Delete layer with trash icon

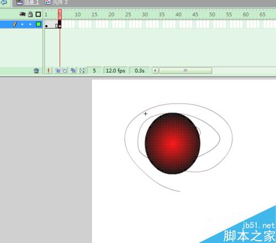pos(36,71)
